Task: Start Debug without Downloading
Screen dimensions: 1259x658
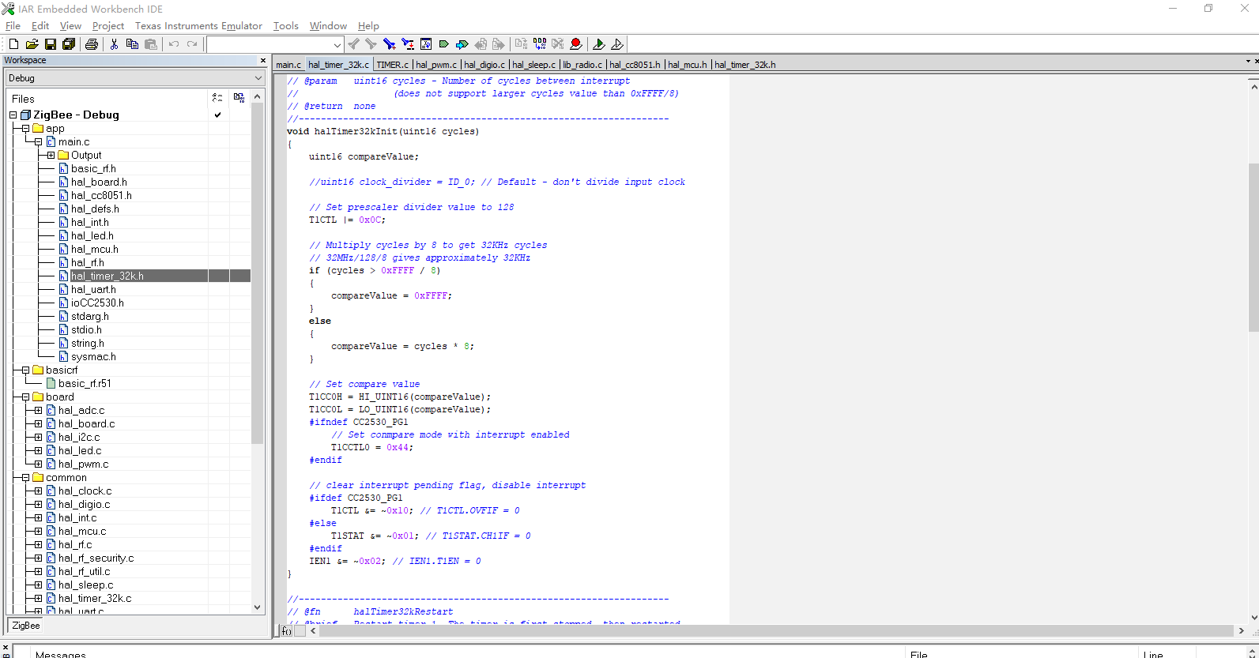Action: coord(617,44)
